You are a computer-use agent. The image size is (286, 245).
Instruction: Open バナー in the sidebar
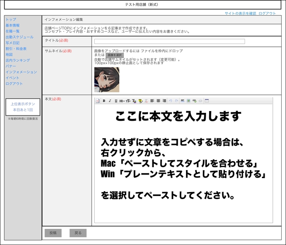[11, 66]
